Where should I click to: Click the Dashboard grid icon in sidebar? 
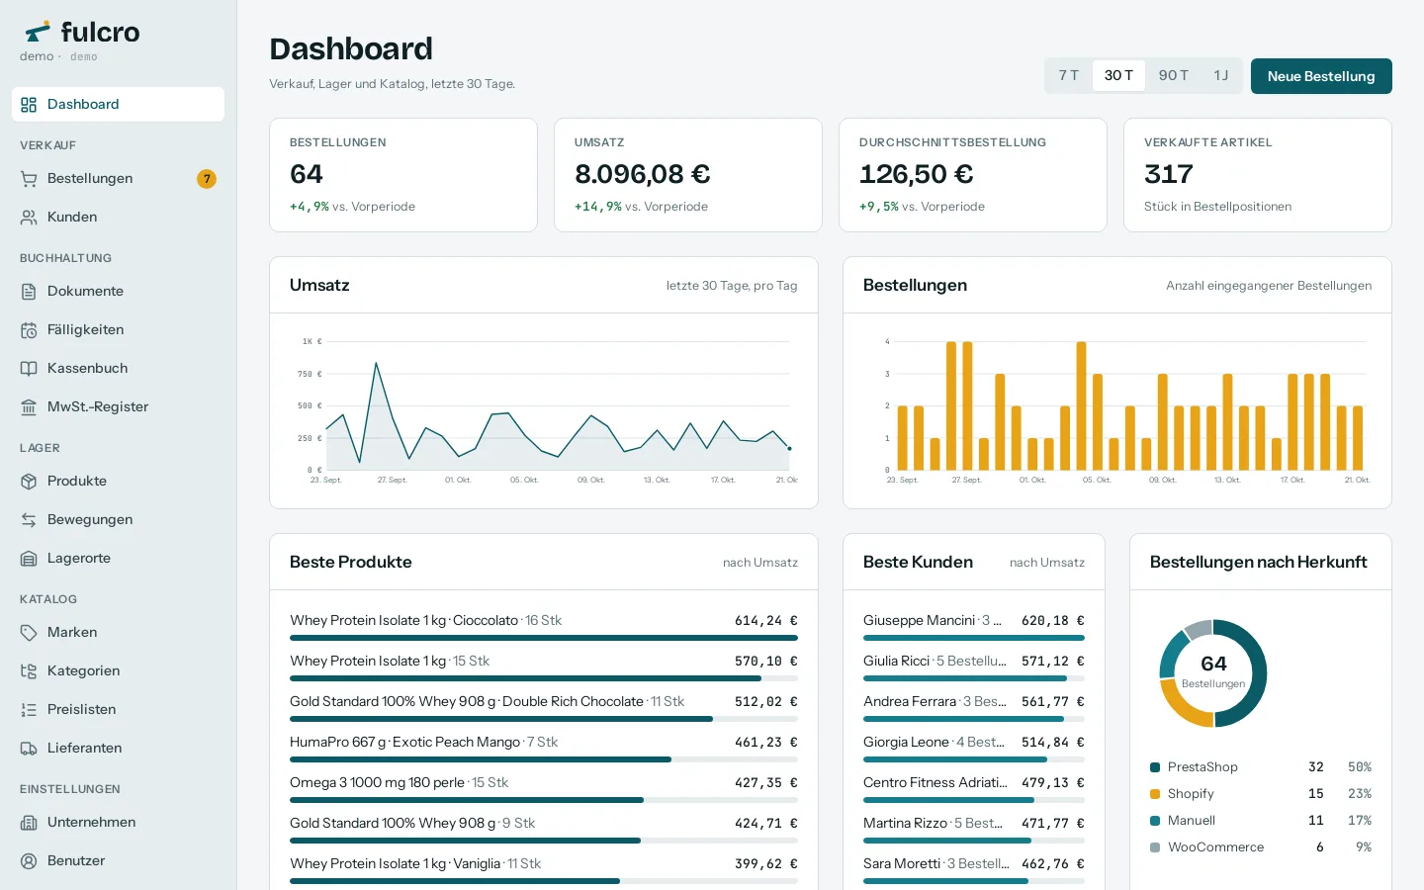click(x=29, y=105)
